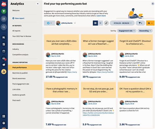Open Post reach report
This screenshot has width=155, height=129.
pos(16,100)
